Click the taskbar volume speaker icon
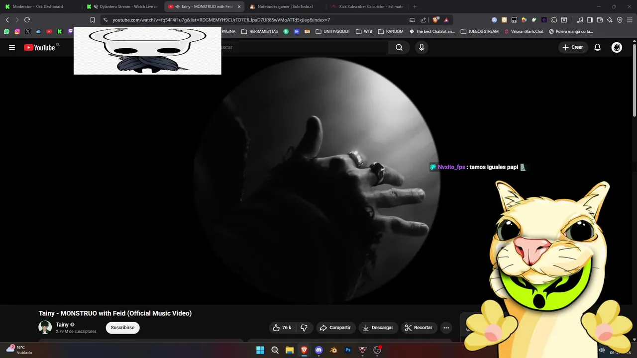The image size is (637, 358). [x=602, y=350]
